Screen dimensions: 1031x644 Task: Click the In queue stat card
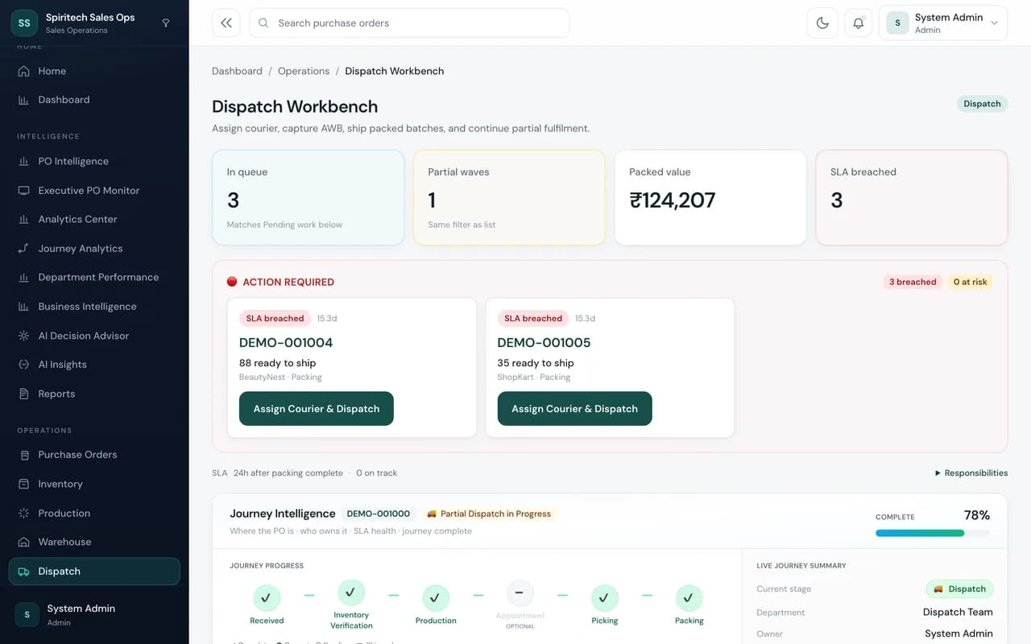pos(308,197)
